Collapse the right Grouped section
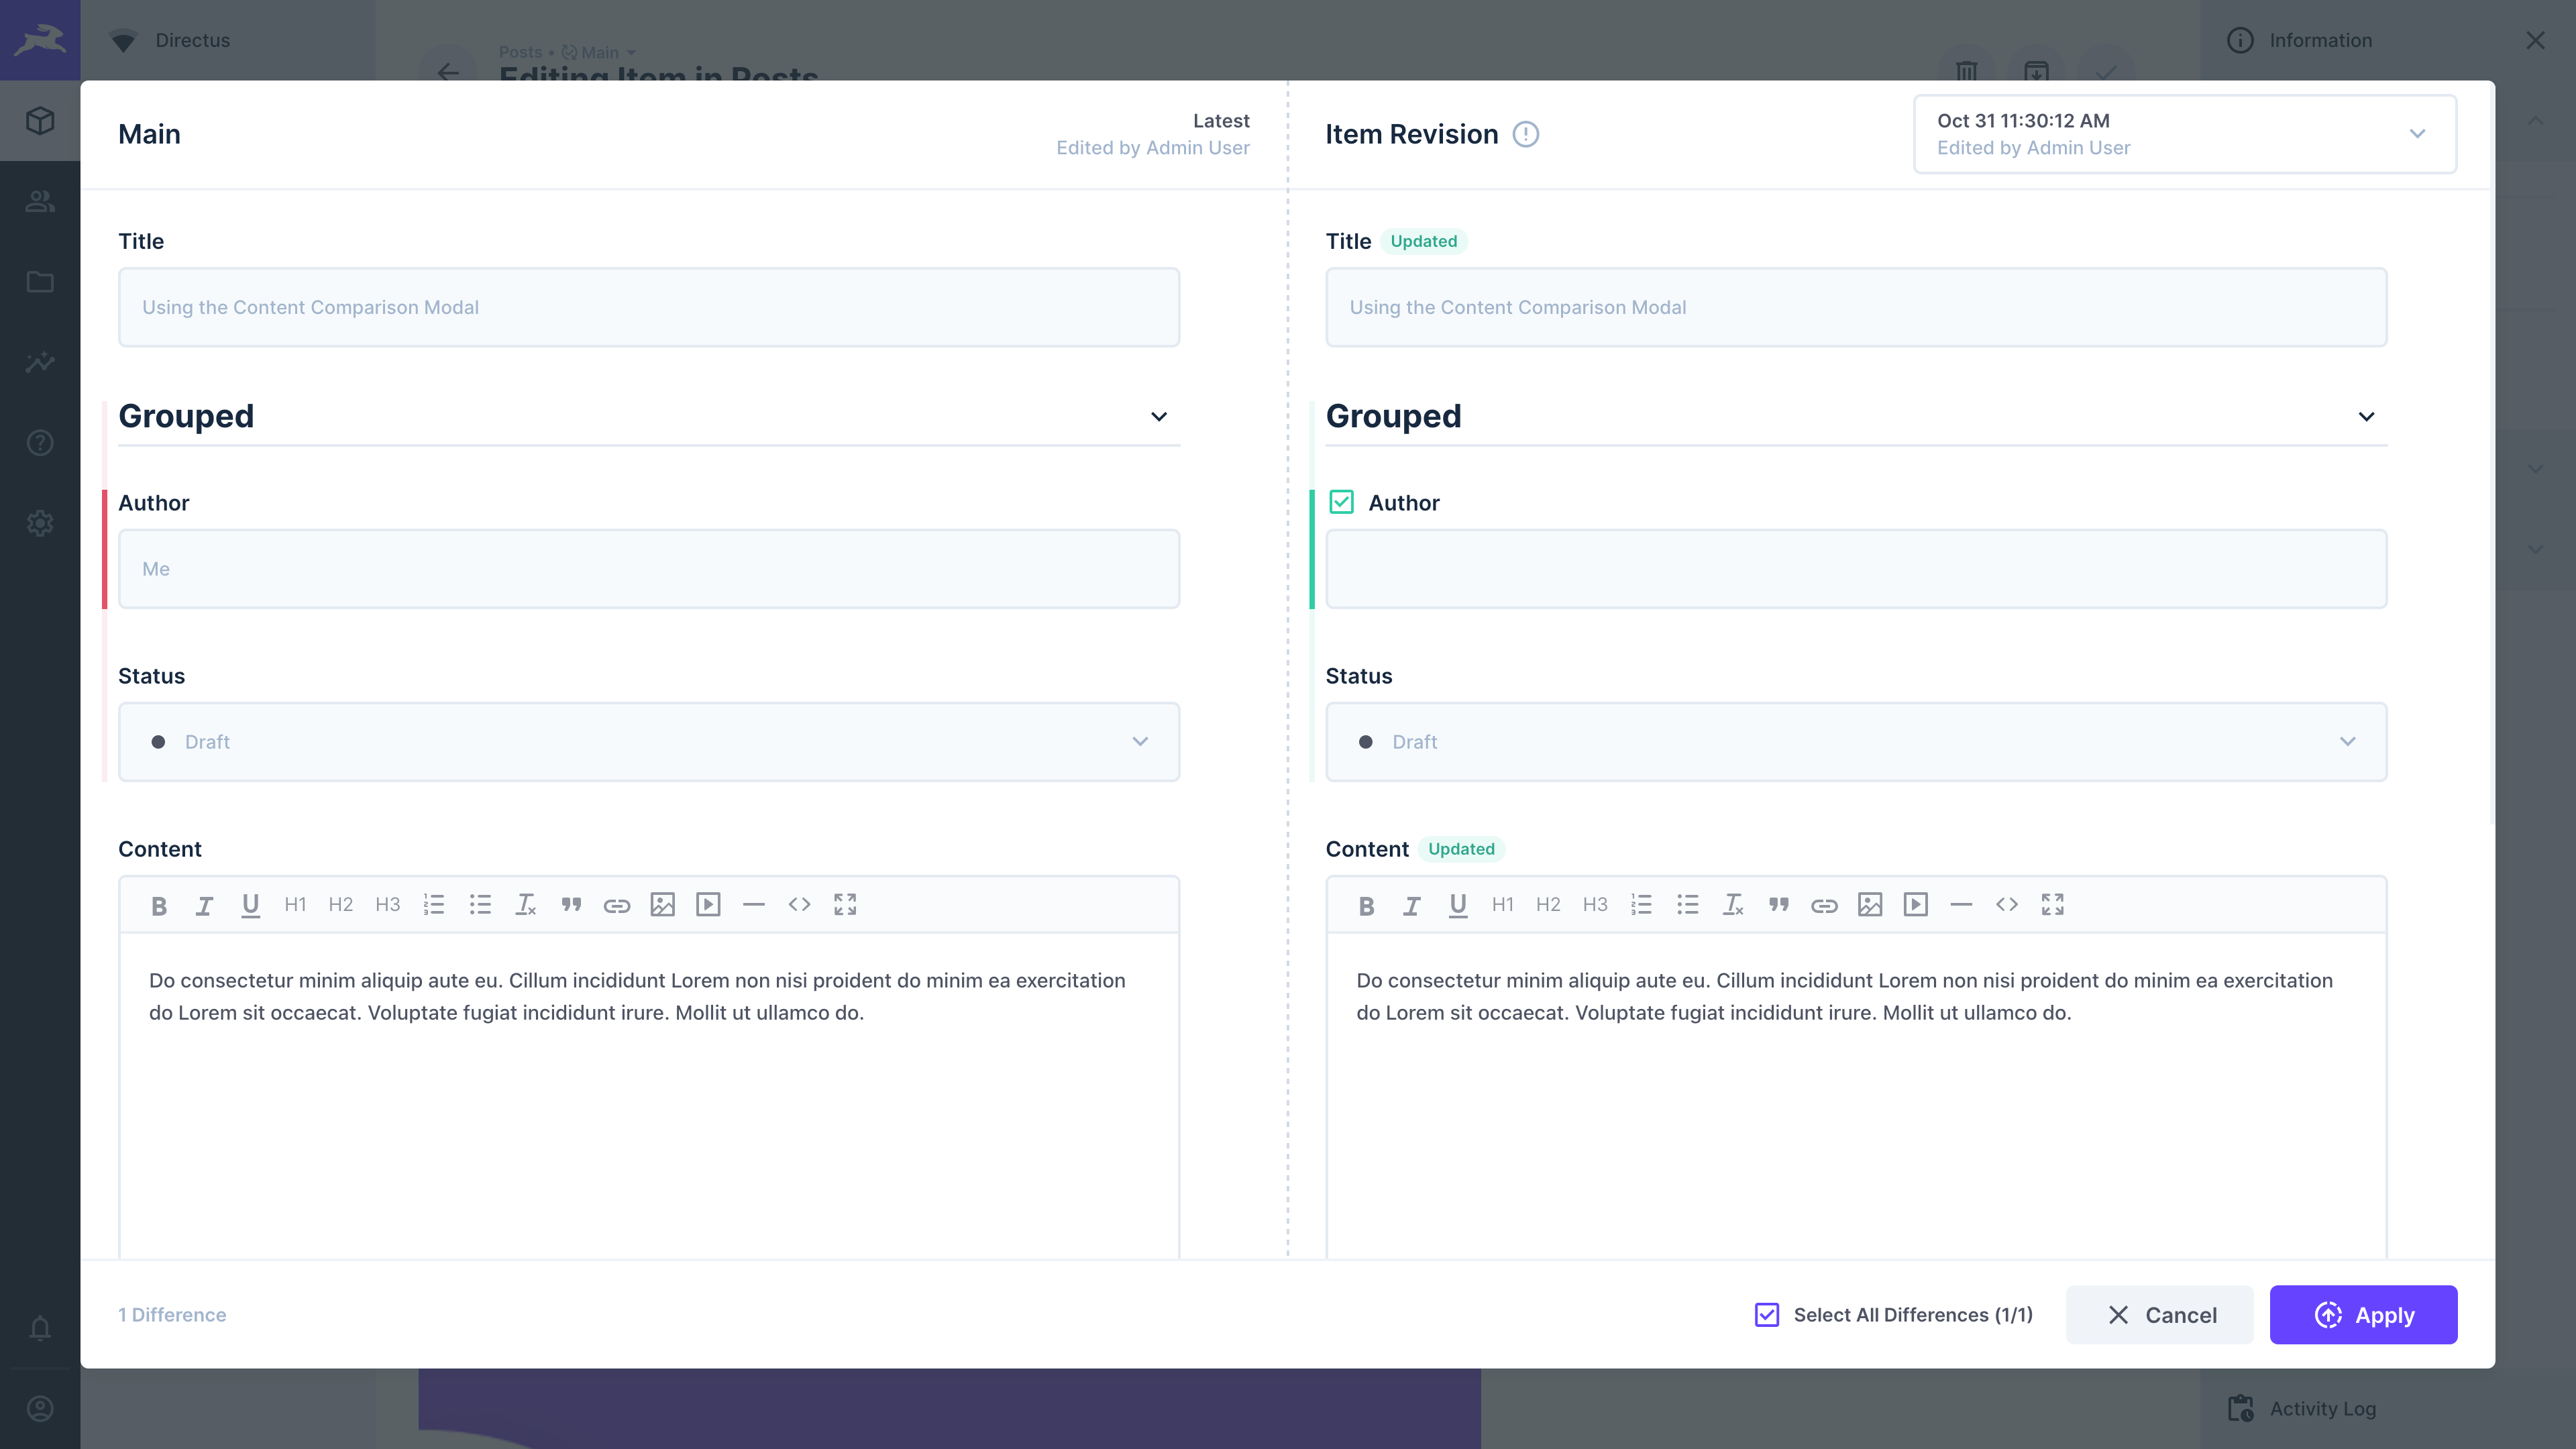2576x1449 pixels. click(2365, 417)
